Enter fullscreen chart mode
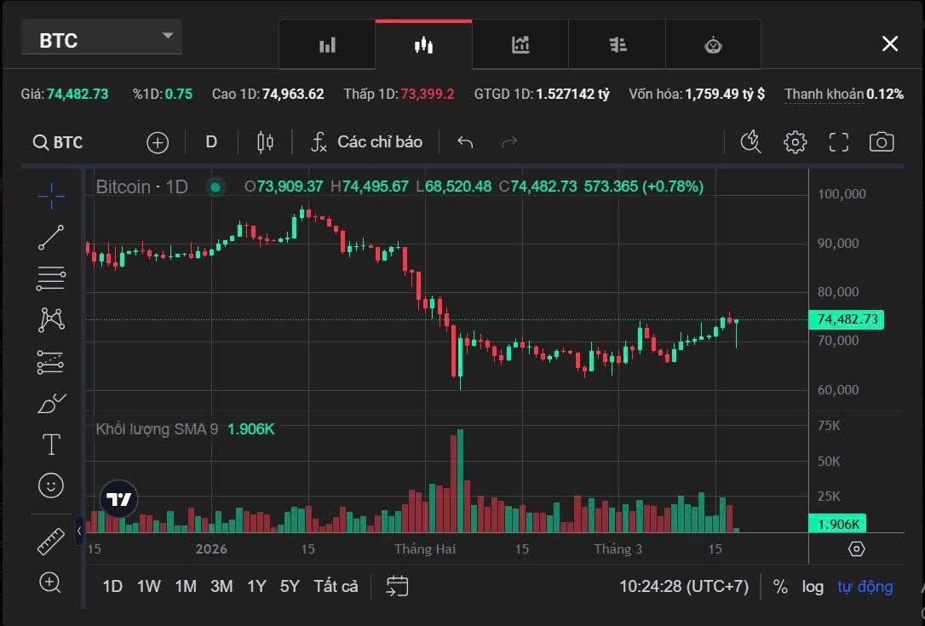 [839, 142]
